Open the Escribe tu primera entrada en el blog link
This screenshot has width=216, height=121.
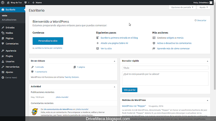pos(119,38)
